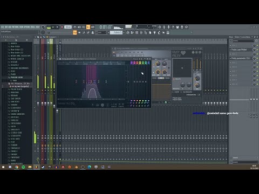Click the 0:01 time display

pyautogui.click(x=105, y=27)
